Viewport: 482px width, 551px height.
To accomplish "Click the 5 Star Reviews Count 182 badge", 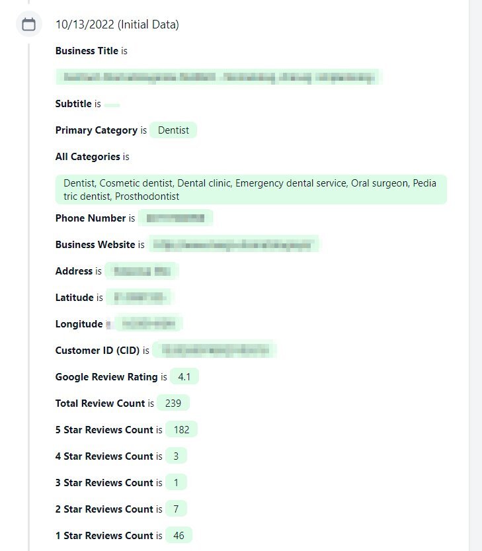I will click(181, 429).
